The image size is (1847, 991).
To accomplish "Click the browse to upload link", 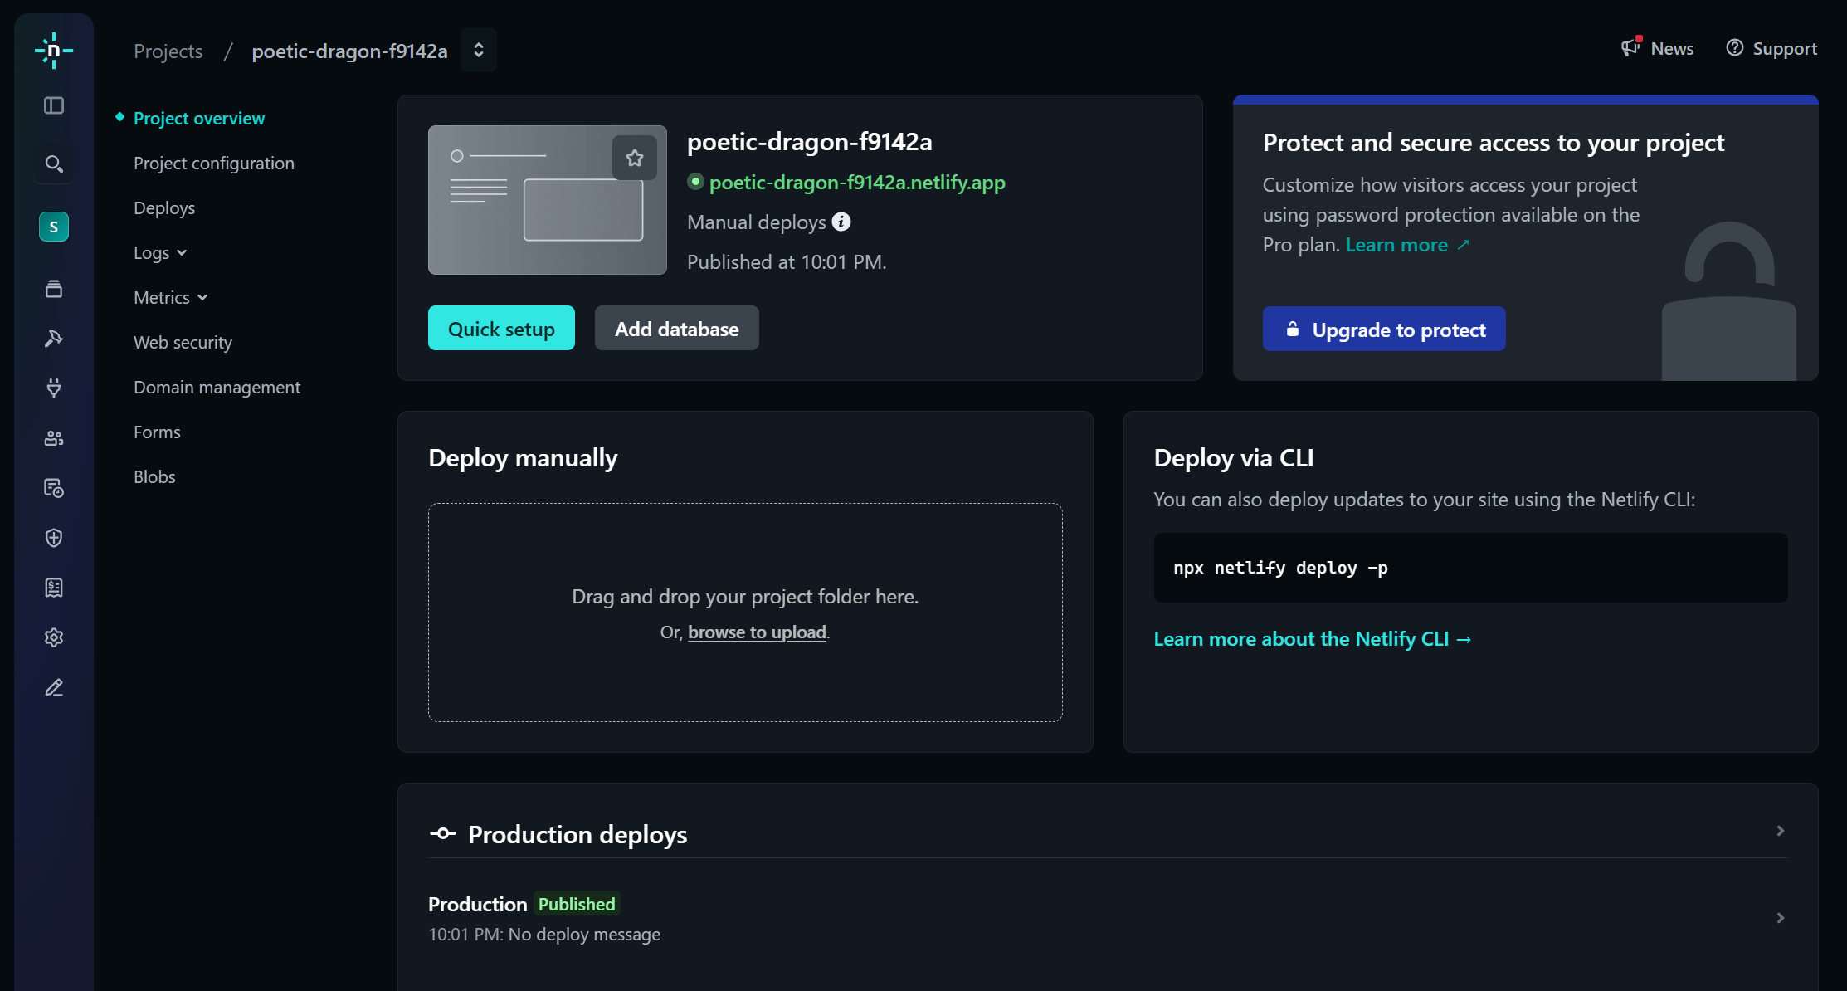I will pyautogui.click(x=757, y=632).
